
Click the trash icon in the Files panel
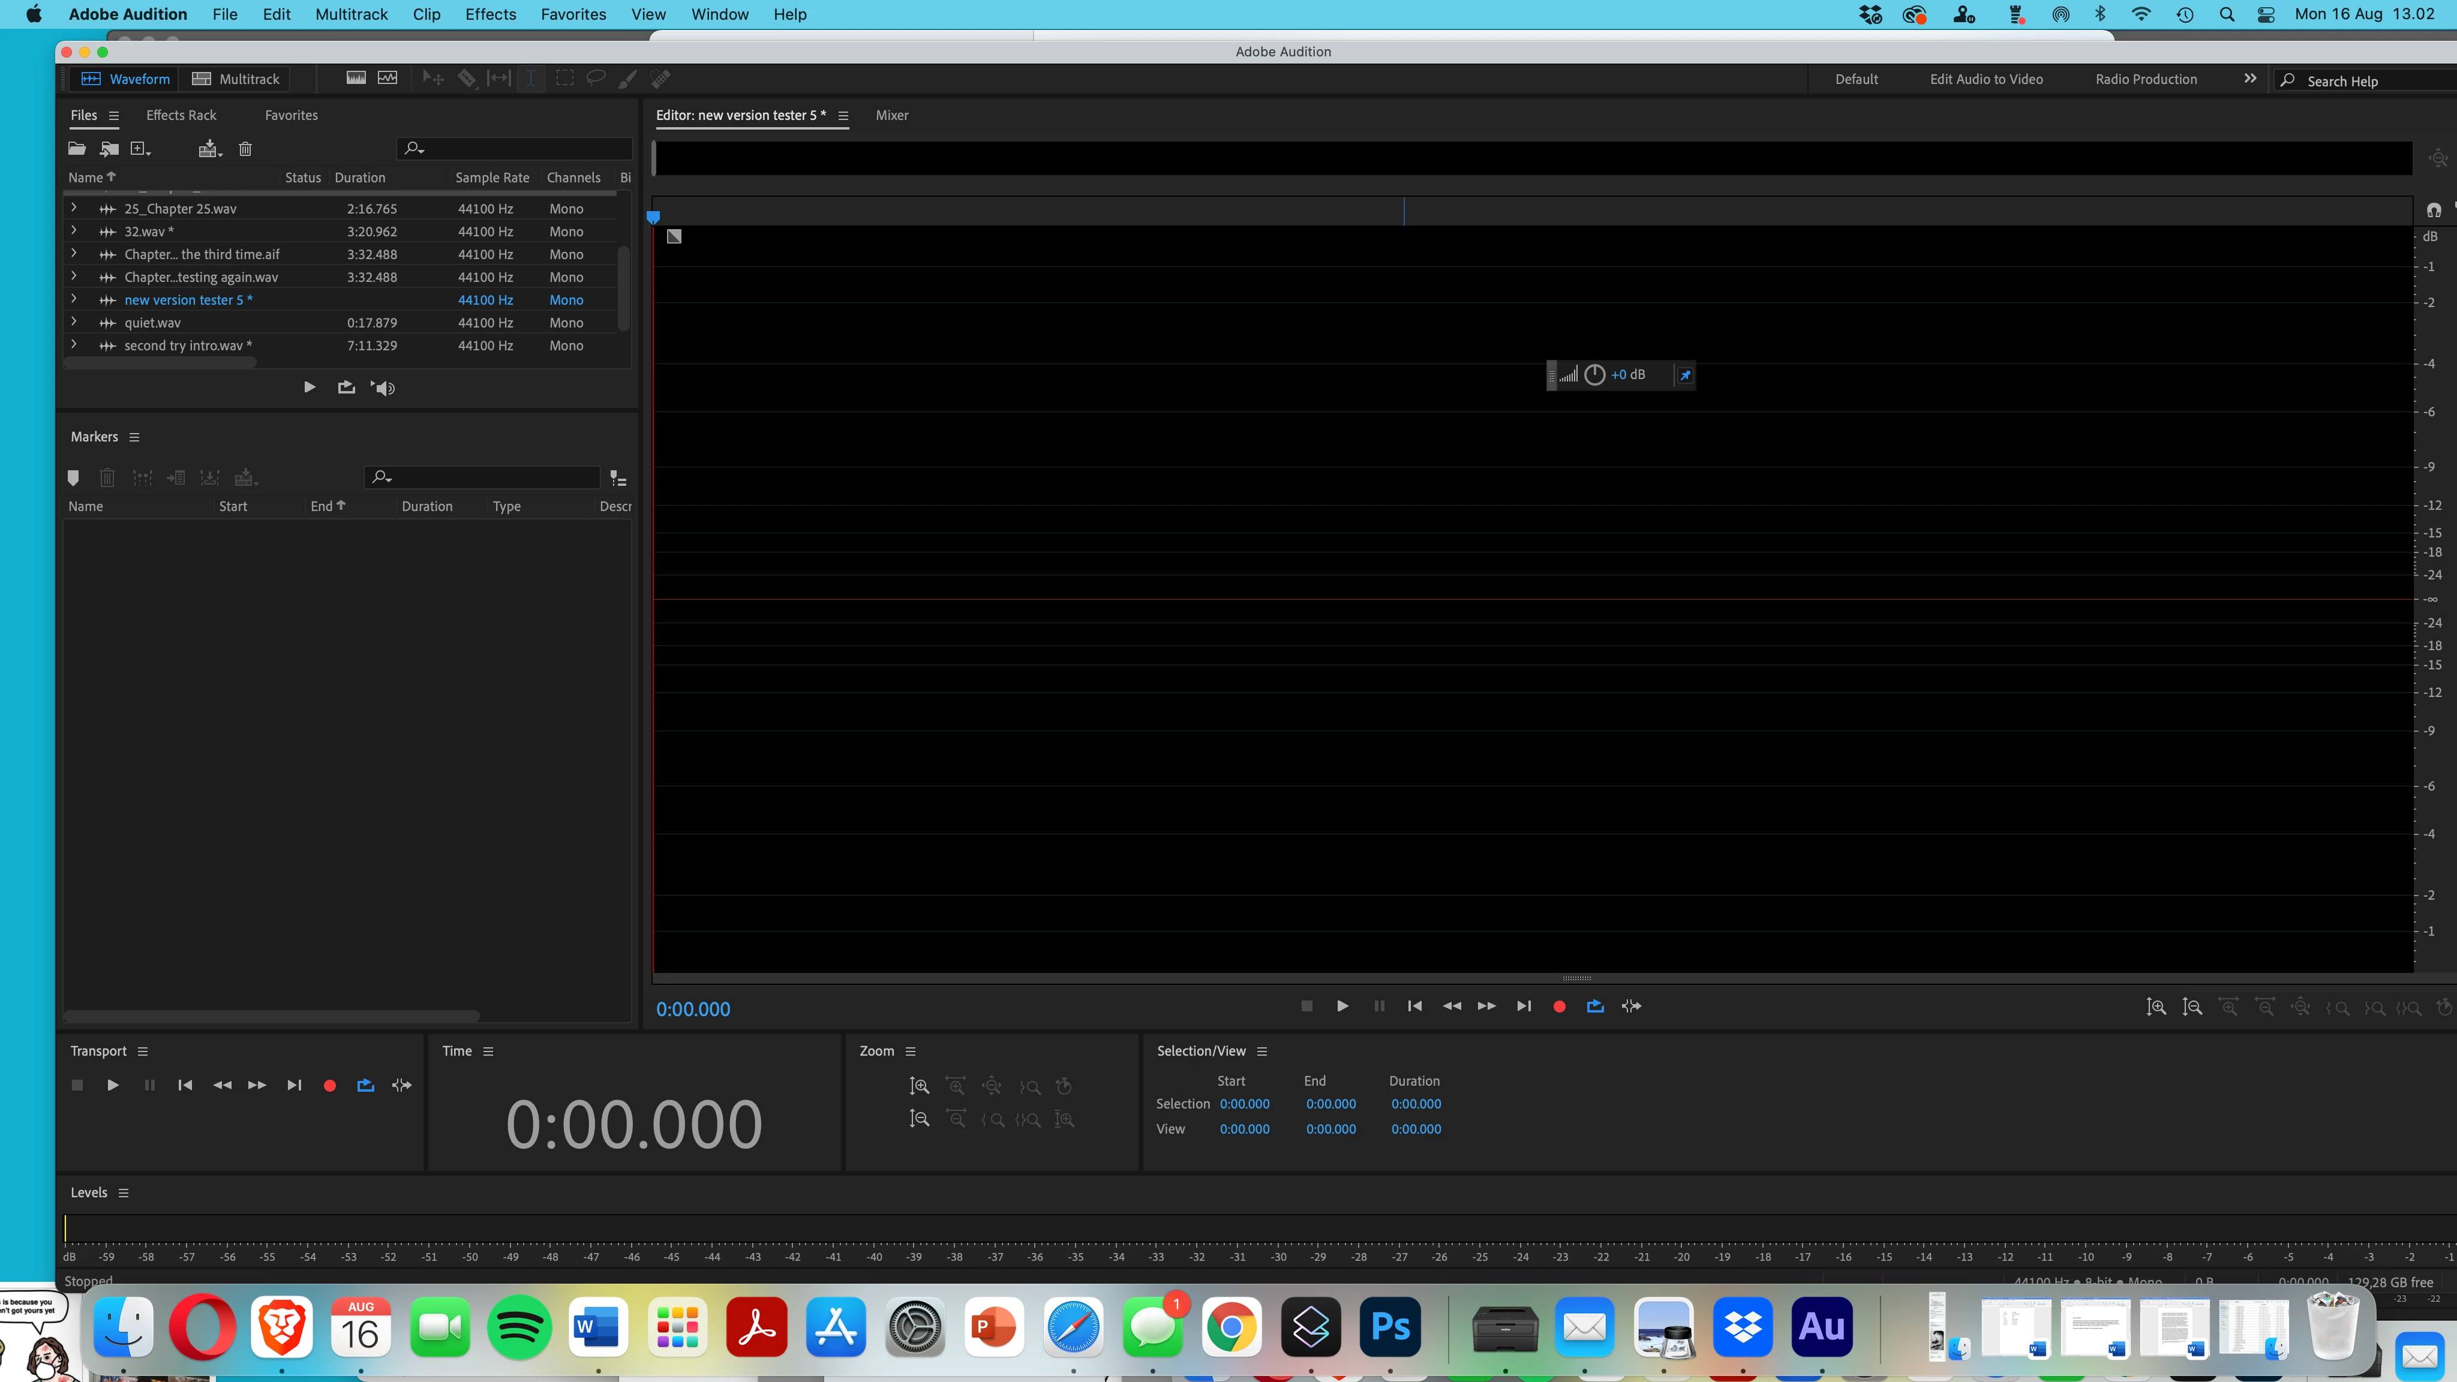(x=245, y=149)
